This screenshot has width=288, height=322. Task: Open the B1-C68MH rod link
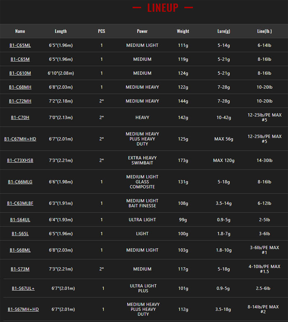20,87
